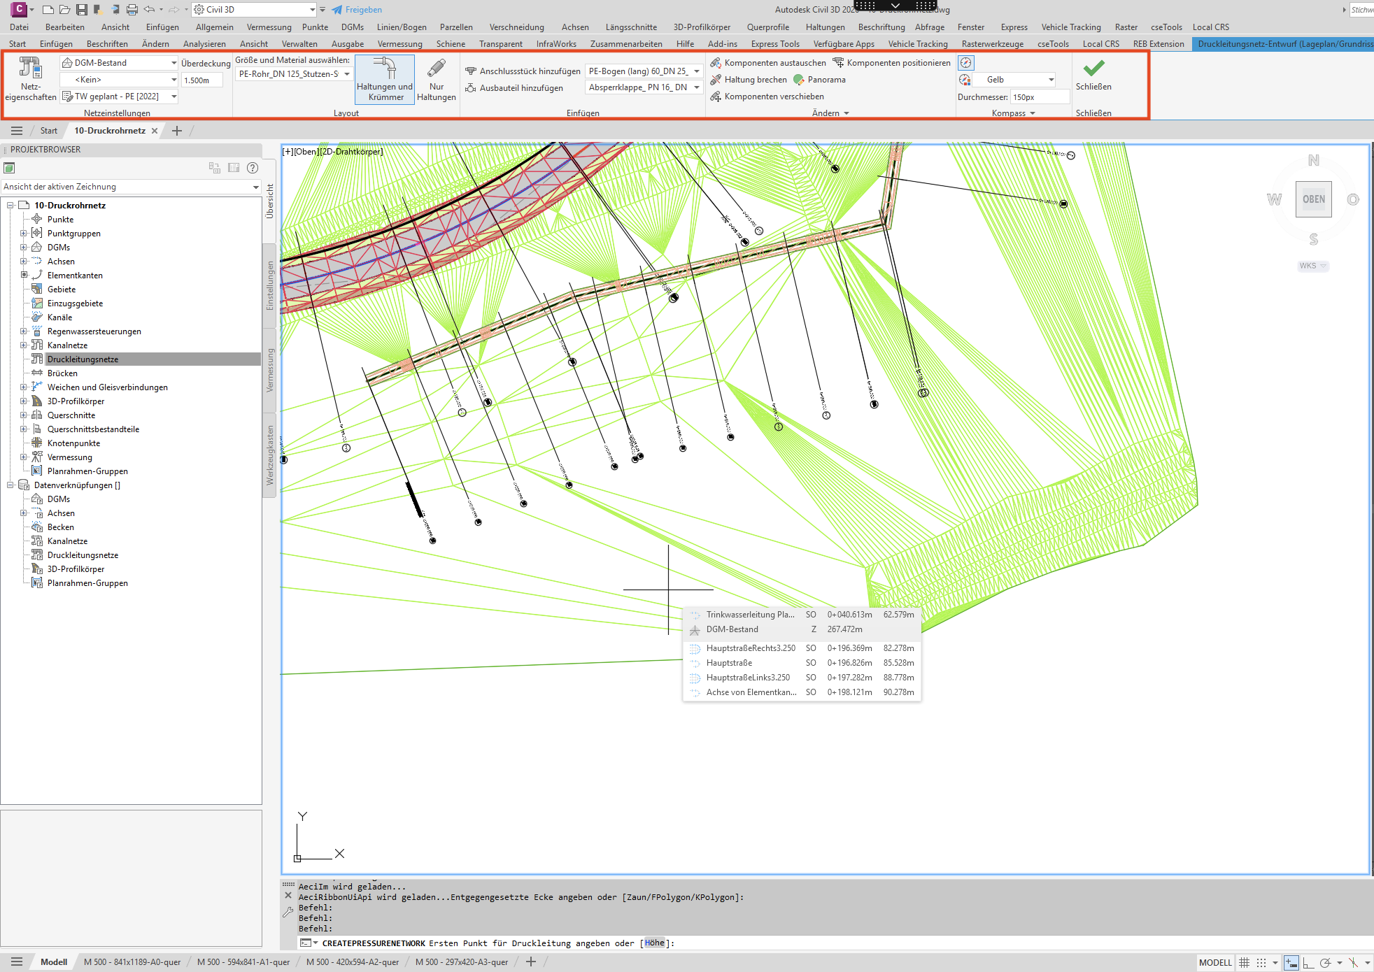Open the Help icon in Projektbrowser

[253, 168]
